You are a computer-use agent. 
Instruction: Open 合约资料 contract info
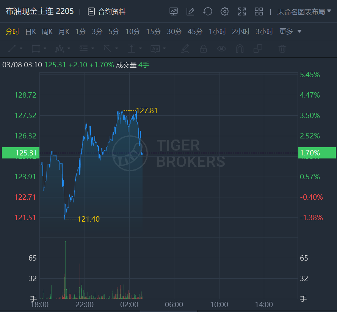pos(107,12)
